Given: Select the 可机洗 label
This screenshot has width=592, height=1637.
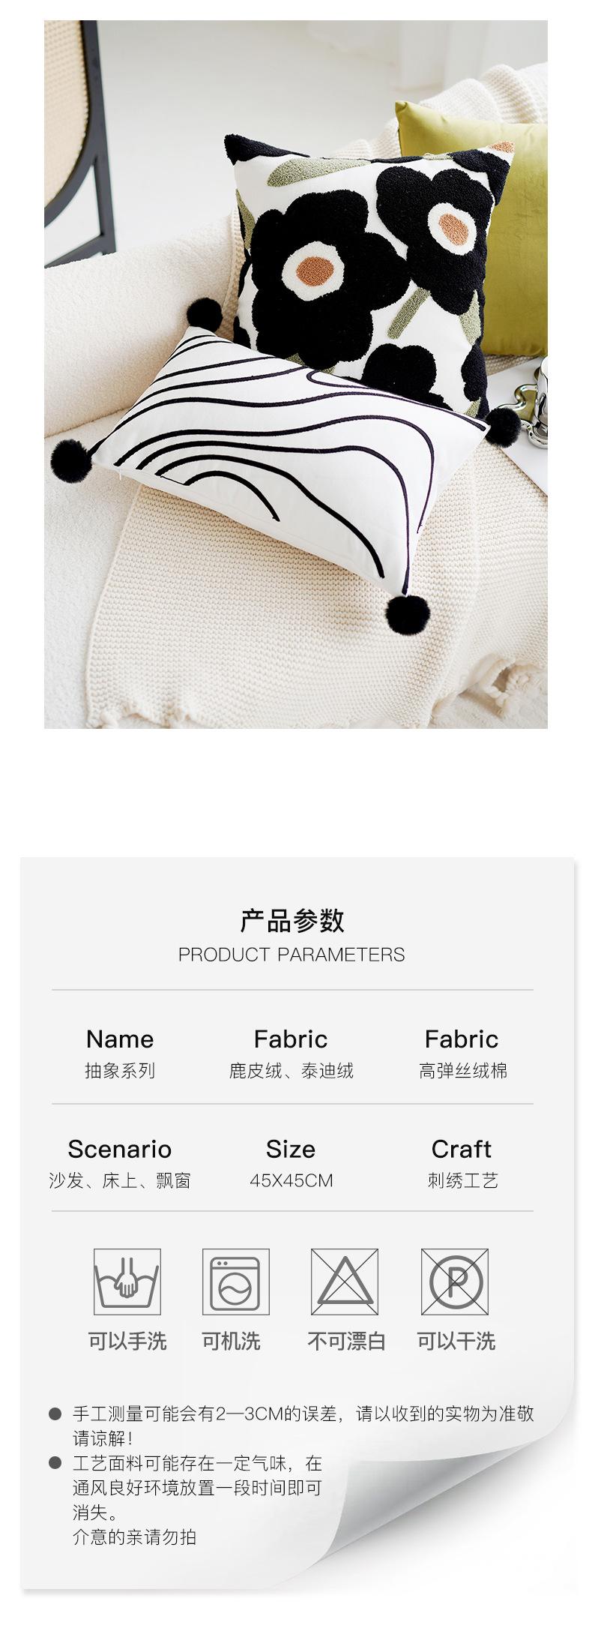Looking at the screenshot, I should [231, 1341].
